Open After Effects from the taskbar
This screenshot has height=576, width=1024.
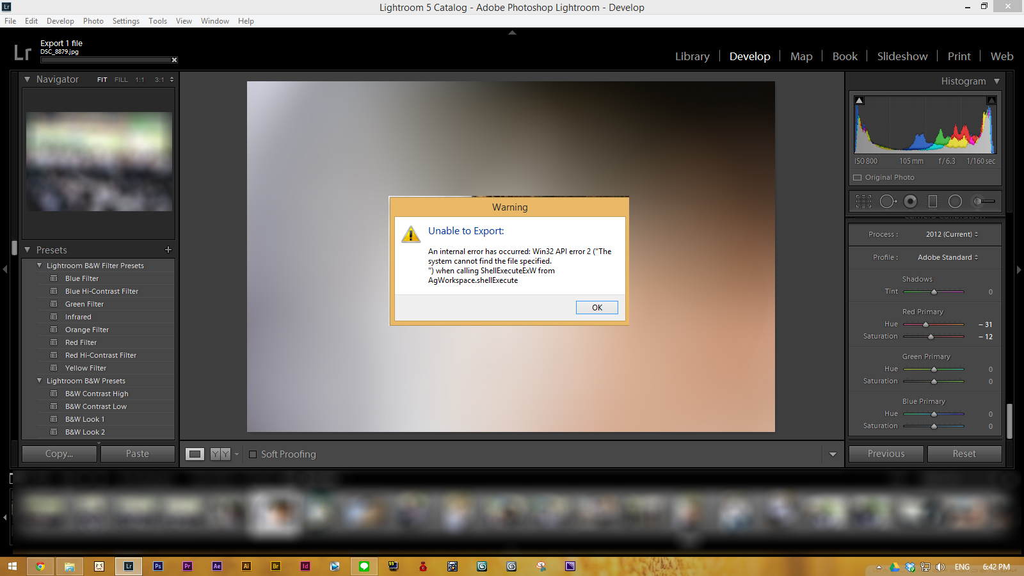point(217,566)
